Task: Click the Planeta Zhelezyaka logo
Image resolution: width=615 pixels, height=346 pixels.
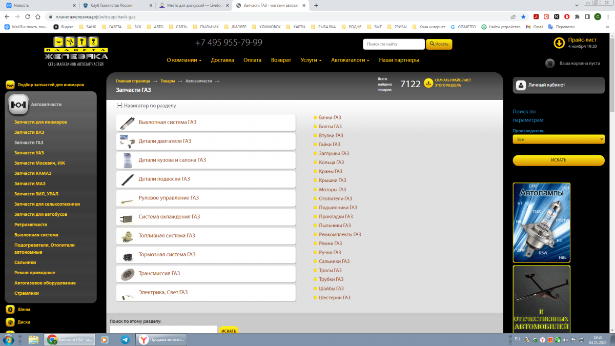Action: 76,51
